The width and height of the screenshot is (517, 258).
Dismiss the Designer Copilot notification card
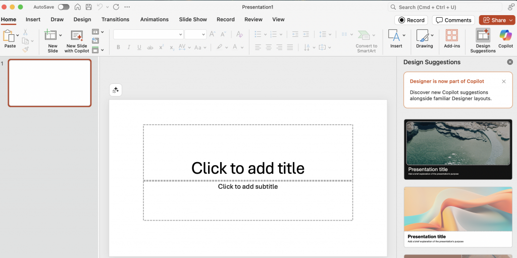(503, 81)
